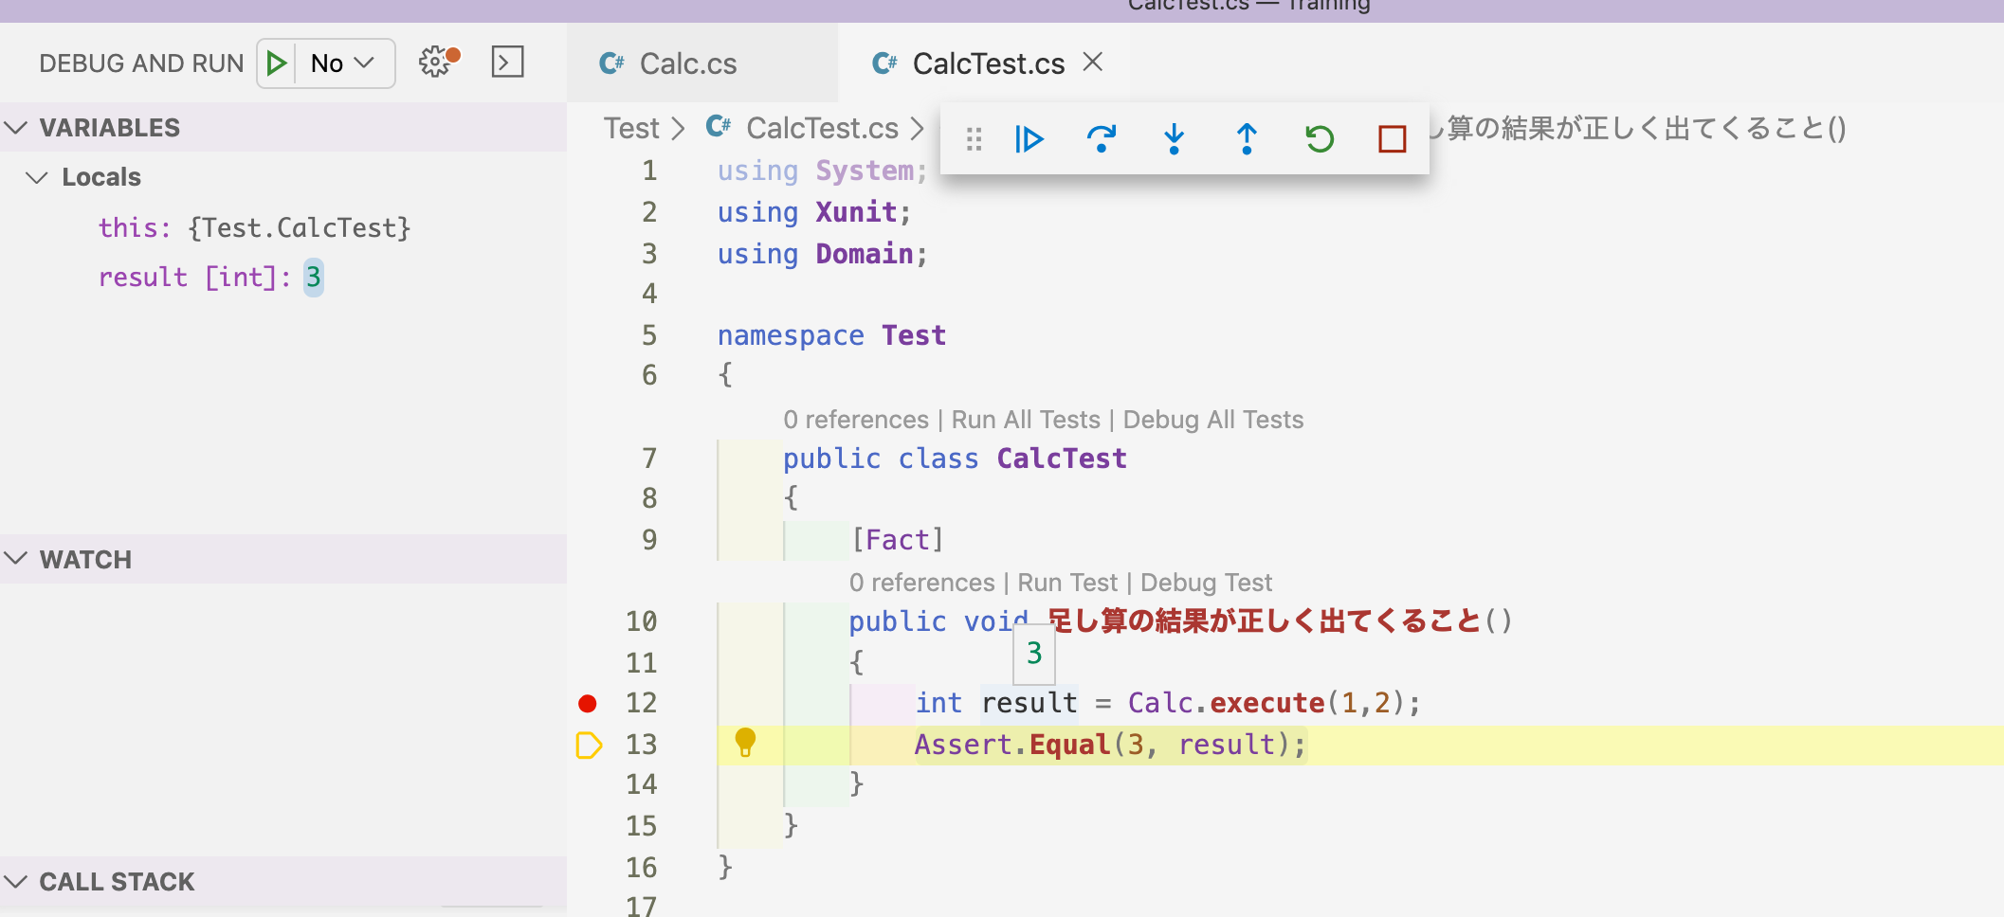Image resolution: width=2004 pixels, height=917 pixels.
Task: Open the CalcTest.cs breadcrumb item
Action: (822, 128)
